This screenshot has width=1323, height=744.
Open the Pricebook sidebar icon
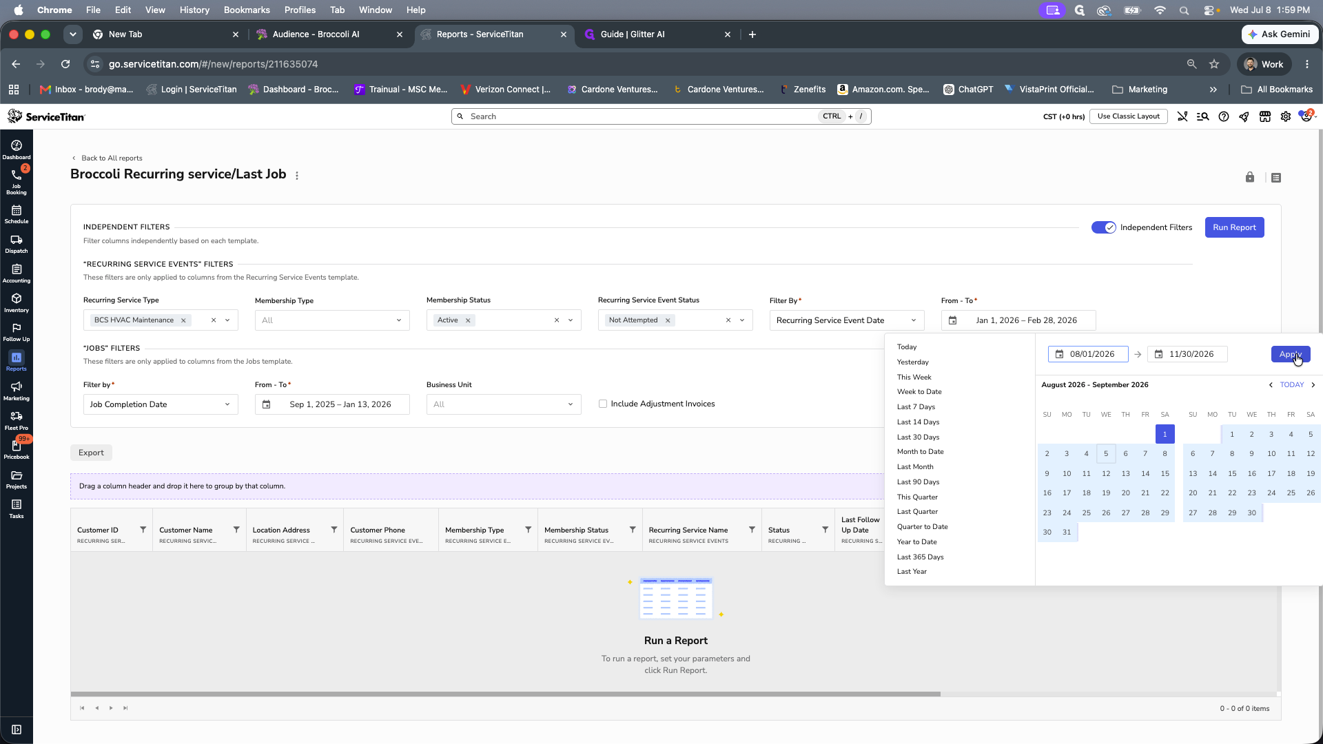[17, 450]
